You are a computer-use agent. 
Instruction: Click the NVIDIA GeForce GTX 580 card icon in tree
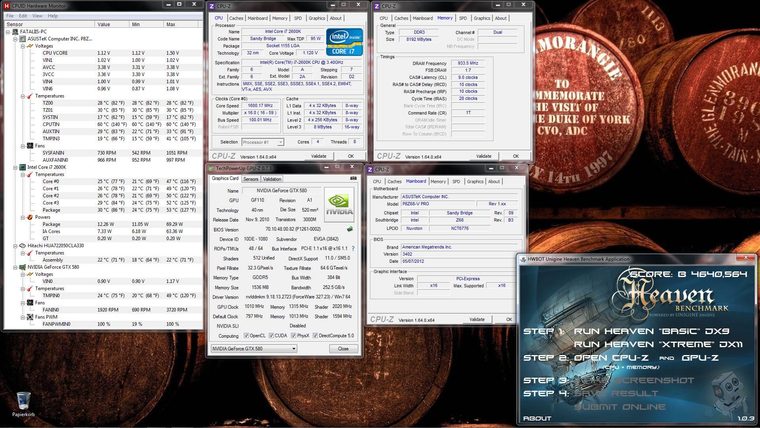(23, 267)
